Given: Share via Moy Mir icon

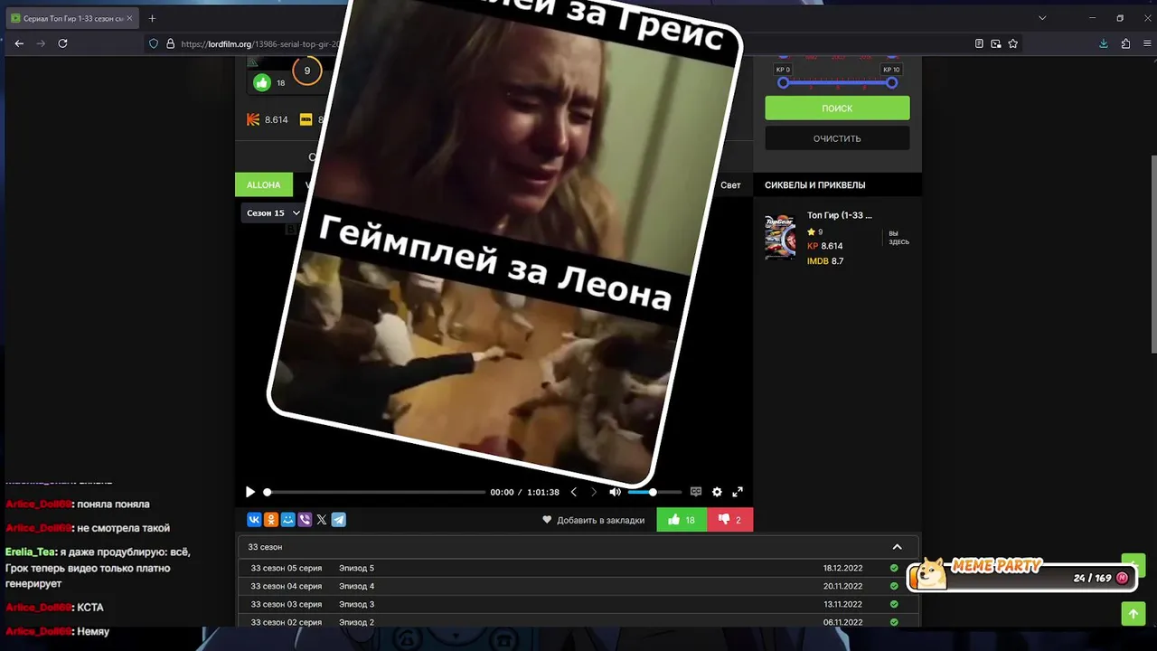Looking at the screenshot, I should pyautogui.click(x=287, y=520).
